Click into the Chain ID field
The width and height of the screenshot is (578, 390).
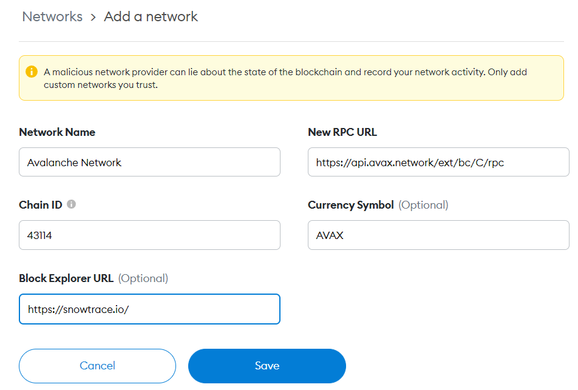pos(149,235)
